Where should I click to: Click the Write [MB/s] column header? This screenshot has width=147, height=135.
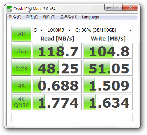(x=108, y=39)
